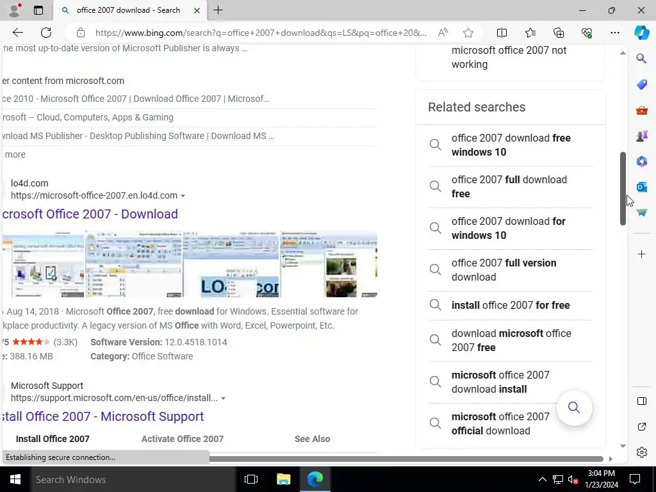Click horizontal scrollbar thumb
This screenshot has height=492, width=656.
[406, 459]
